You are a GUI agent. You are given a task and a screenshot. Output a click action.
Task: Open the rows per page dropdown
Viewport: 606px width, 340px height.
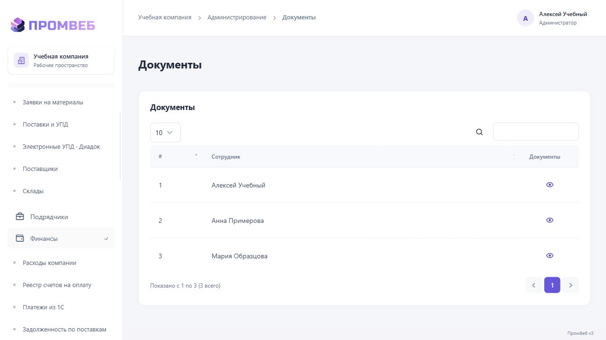click(165, 133)
